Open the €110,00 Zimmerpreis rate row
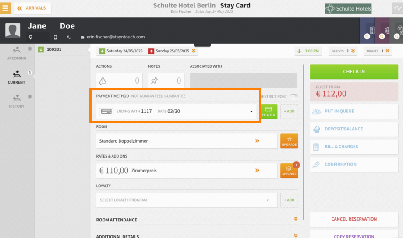 pyautogui.click(x=187, y=171)
